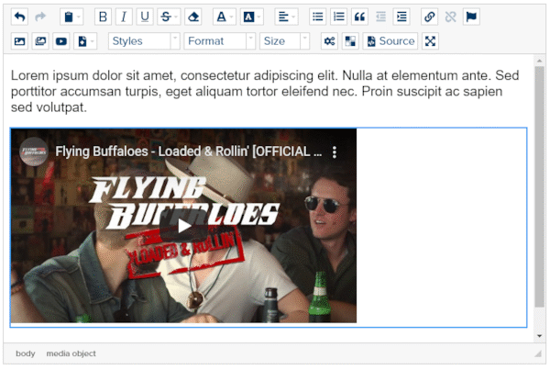550x370 pixels.
Task: Click the image gallery browser icon
Action: pos(40,41)
